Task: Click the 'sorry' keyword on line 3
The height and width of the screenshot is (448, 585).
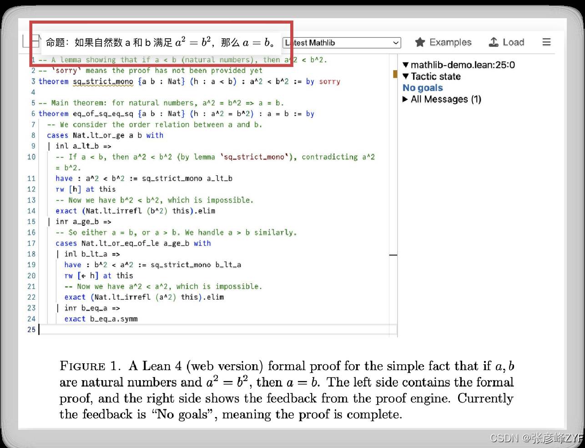Action: point(329,81)
